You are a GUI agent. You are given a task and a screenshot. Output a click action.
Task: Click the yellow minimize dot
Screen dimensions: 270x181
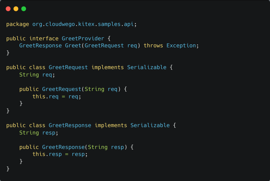pos(16,9)
